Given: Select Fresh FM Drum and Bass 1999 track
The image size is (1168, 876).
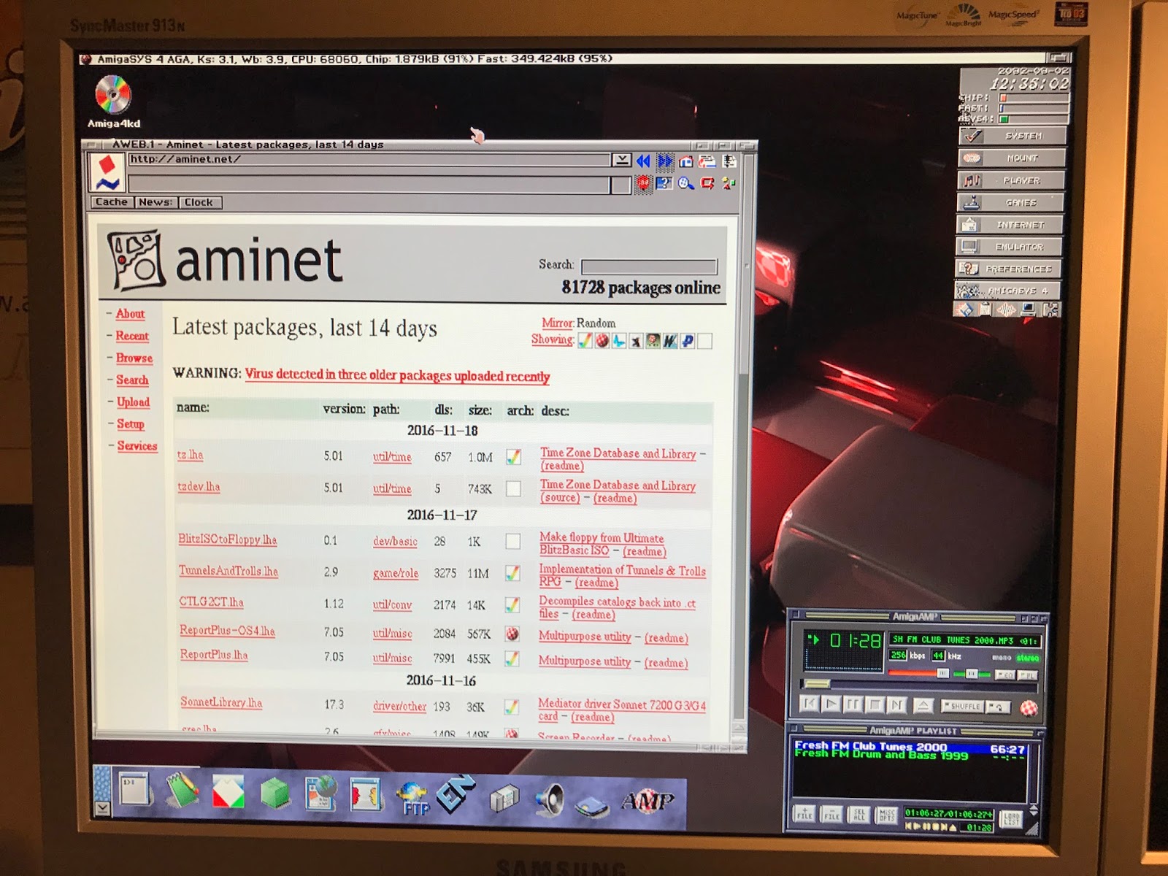Looking at the screenshot, I should pos(882,756).
